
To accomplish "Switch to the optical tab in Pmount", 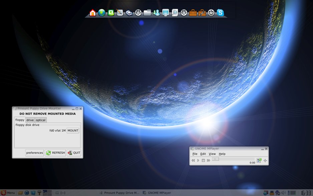I will (40, 120).
